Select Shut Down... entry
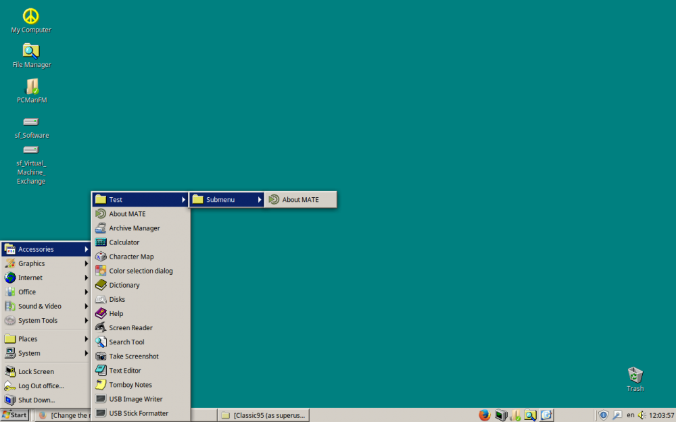Image resolution: width=676 pixels, height=422 pixels. (x=46, y=400)
